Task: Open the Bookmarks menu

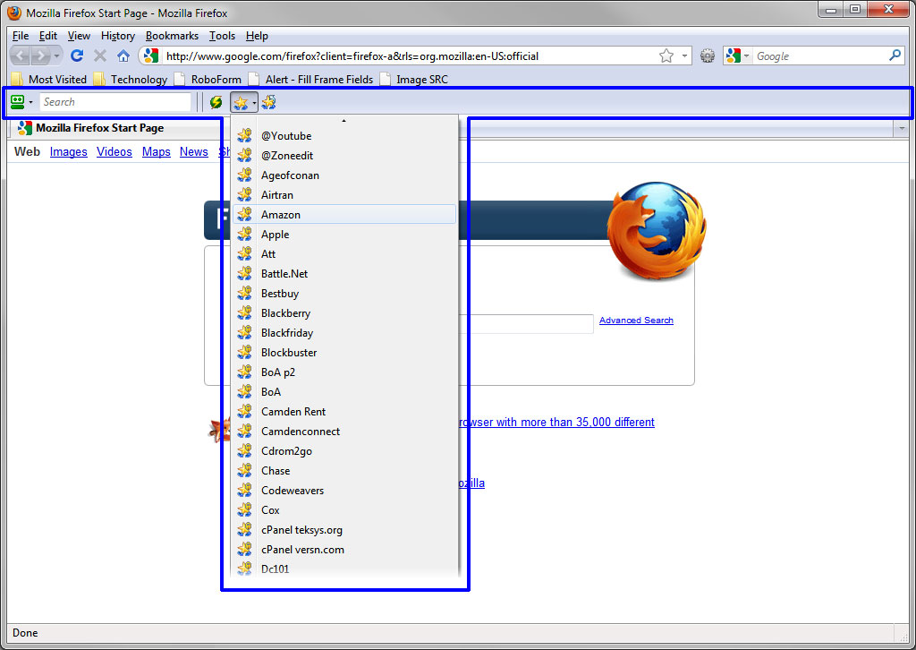Action: [172, 36]
